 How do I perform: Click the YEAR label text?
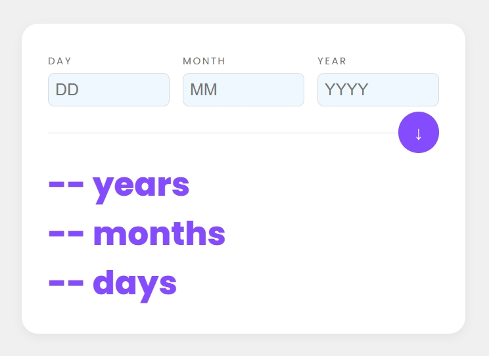[332, 61]
